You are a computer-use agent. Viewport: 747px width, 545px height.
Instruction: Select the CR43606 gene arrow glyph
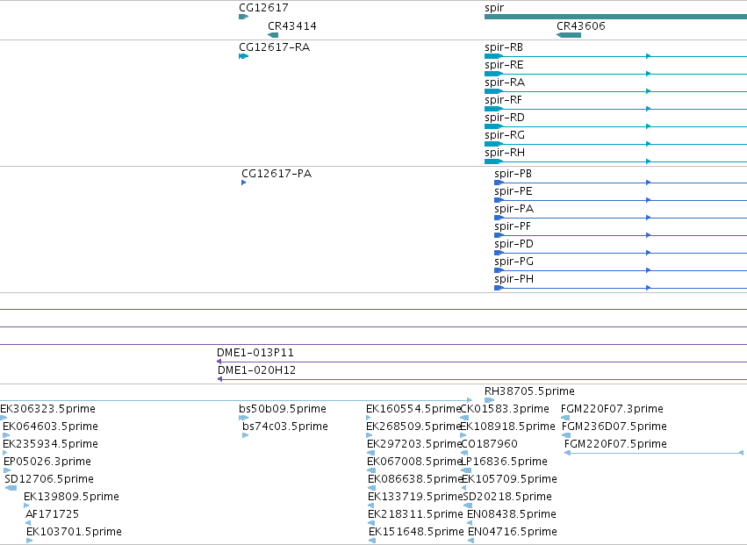pyautogui.click(x=569, y=35)
